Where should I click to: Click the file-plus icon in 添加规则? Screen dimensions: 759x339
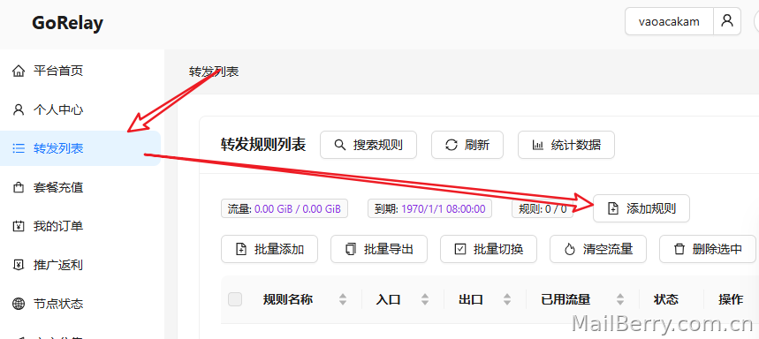[613, 209]
